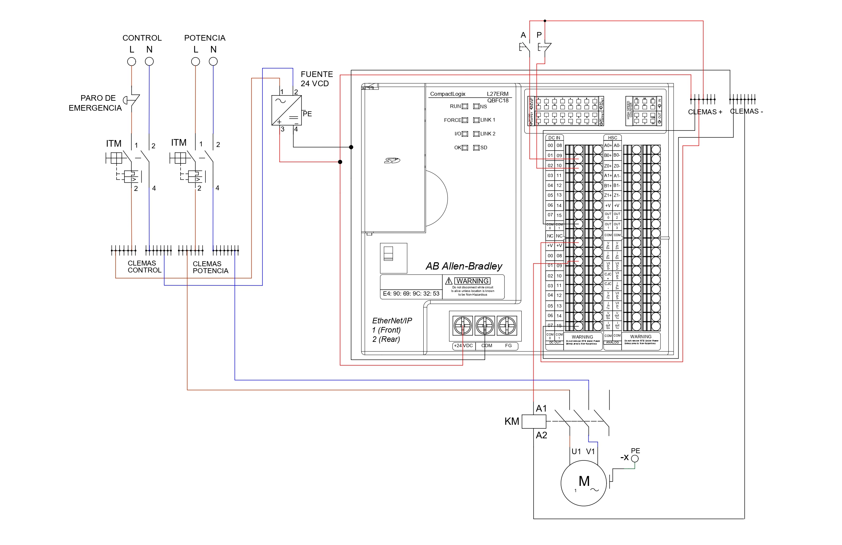Click the DC IN module header
842x545 pixels.
554,138
